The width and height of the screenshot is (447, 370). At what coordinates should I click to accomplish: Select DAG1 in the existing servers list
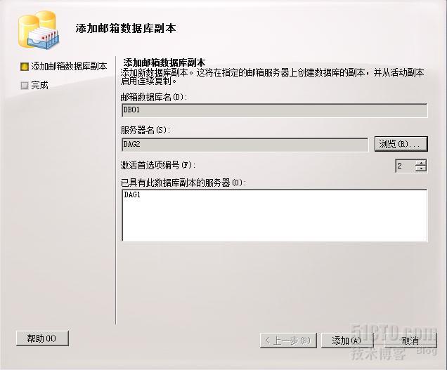coord(132,195)
